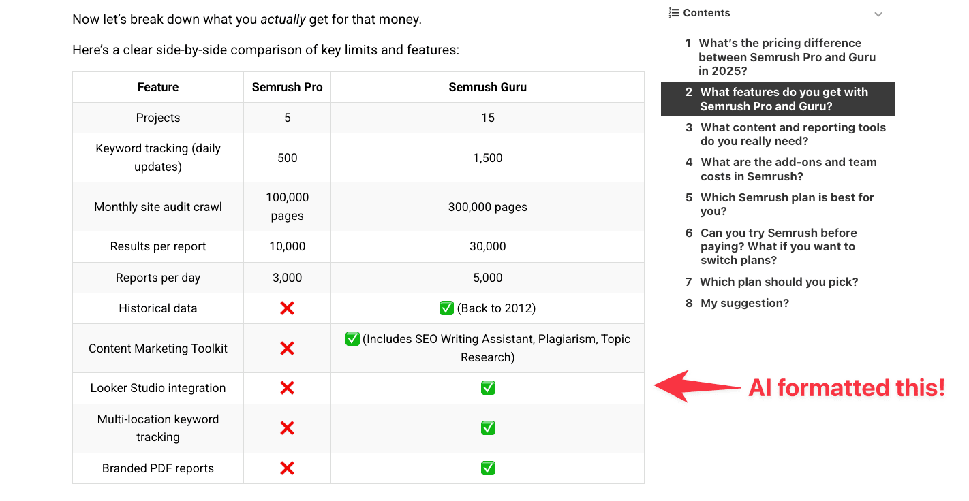Click the green checkmark for Looker Studio integration
The height and width of the screenshot is (501, 969).
pos(488,387)
